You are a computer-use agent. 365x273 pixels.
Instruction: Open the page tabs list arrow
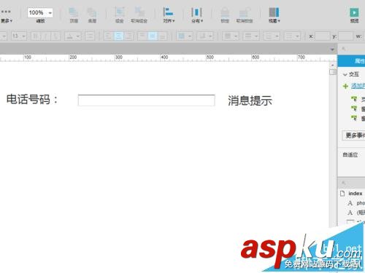coord(332,50)
